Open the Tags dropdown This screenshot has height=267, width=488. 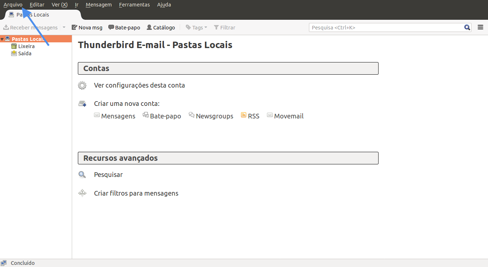point(196,28)
